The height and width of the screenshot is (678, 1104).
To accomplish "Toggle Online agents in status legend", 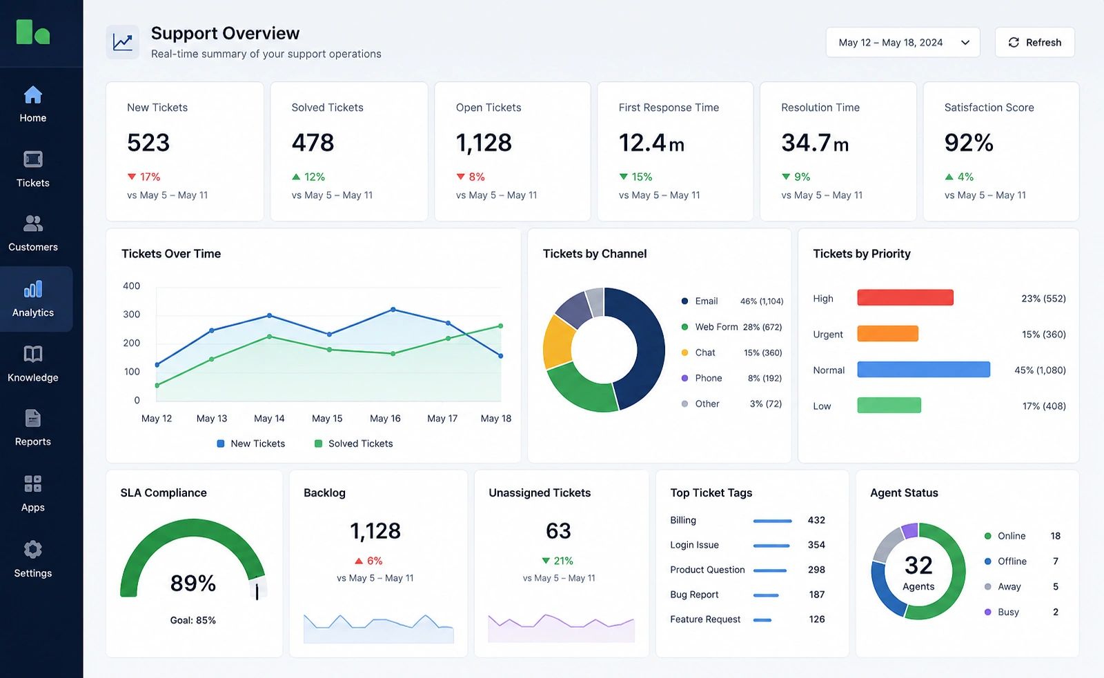I will 1023,536.
